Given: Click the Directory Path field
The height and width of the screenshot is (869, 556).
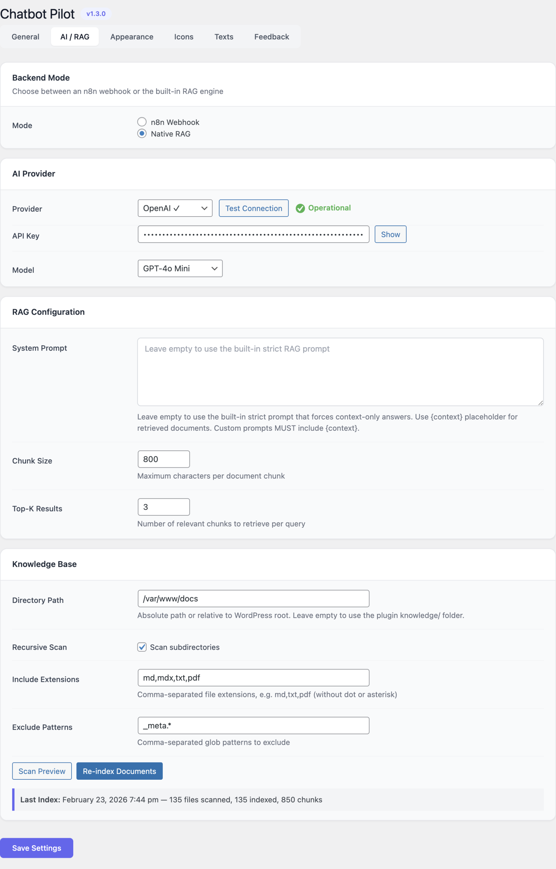Looking at the screenshot, I should coord(253,598).
